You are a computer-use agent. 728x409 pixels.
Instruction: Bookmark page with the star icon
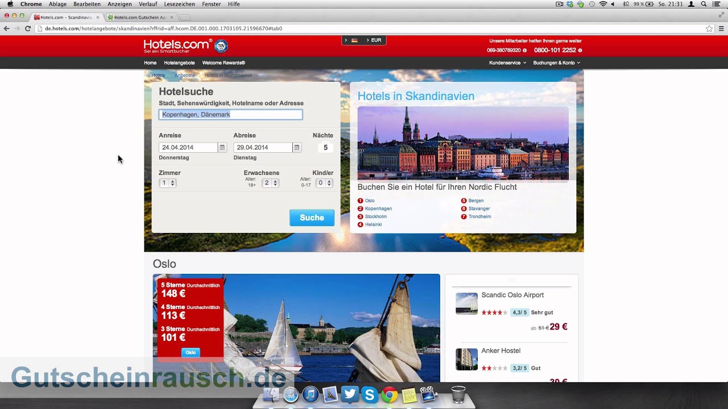point(709,28)
